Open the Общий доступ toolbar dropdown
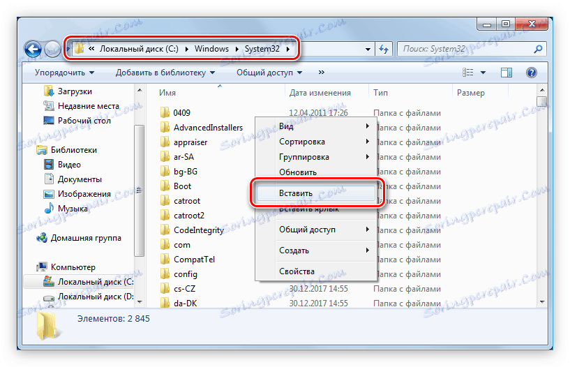The width and height of the screenshot is (570, 367). pos(269,73)
